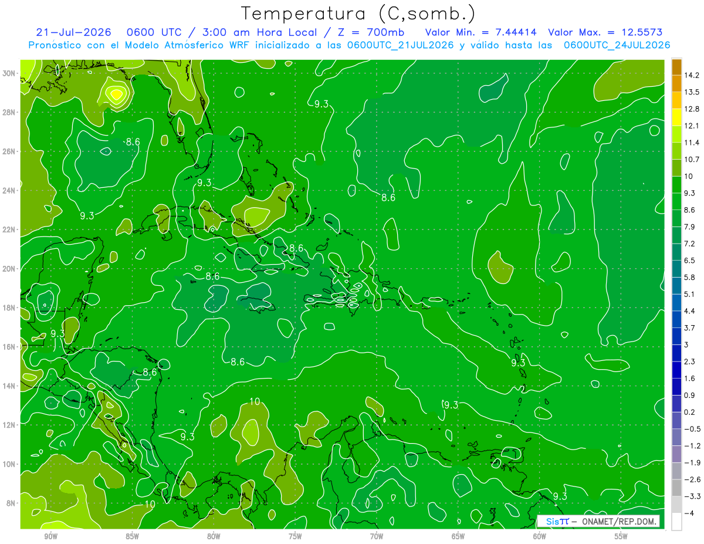Click the -1.9 color scale label
Viewport: 704px width, 544px height.
692,463
